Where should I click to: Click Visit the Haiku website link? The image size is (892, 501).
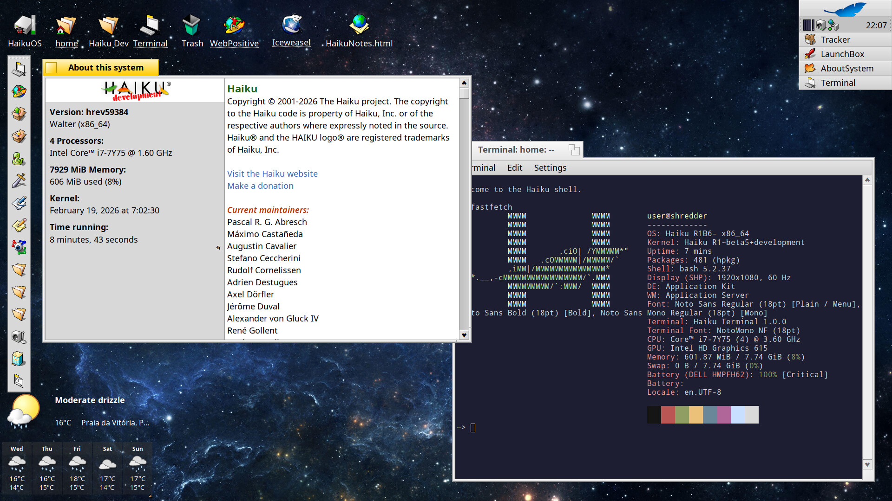[x=272, y=174]
